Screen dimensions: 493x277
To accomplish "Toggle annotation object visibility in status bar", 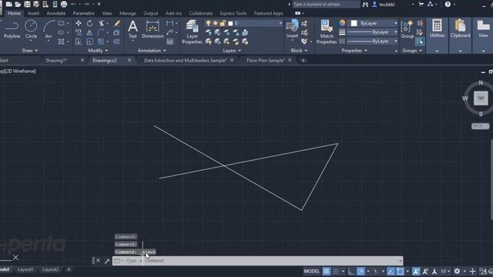I will click(416, 271).
